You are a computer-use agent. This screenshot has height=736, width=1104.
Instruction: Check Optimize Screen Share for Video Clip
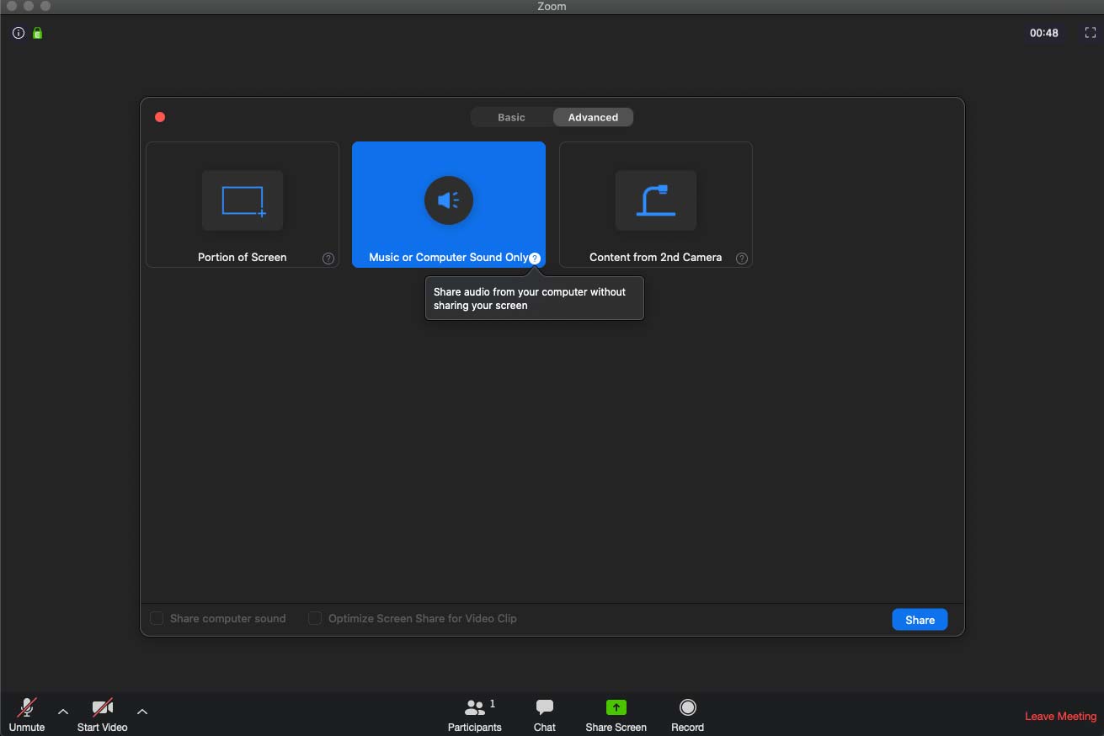tap(314, 618)
